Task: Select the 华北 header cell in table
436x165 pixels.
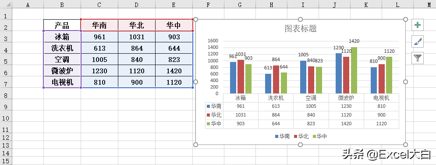Action: click(x=137, y=25)
